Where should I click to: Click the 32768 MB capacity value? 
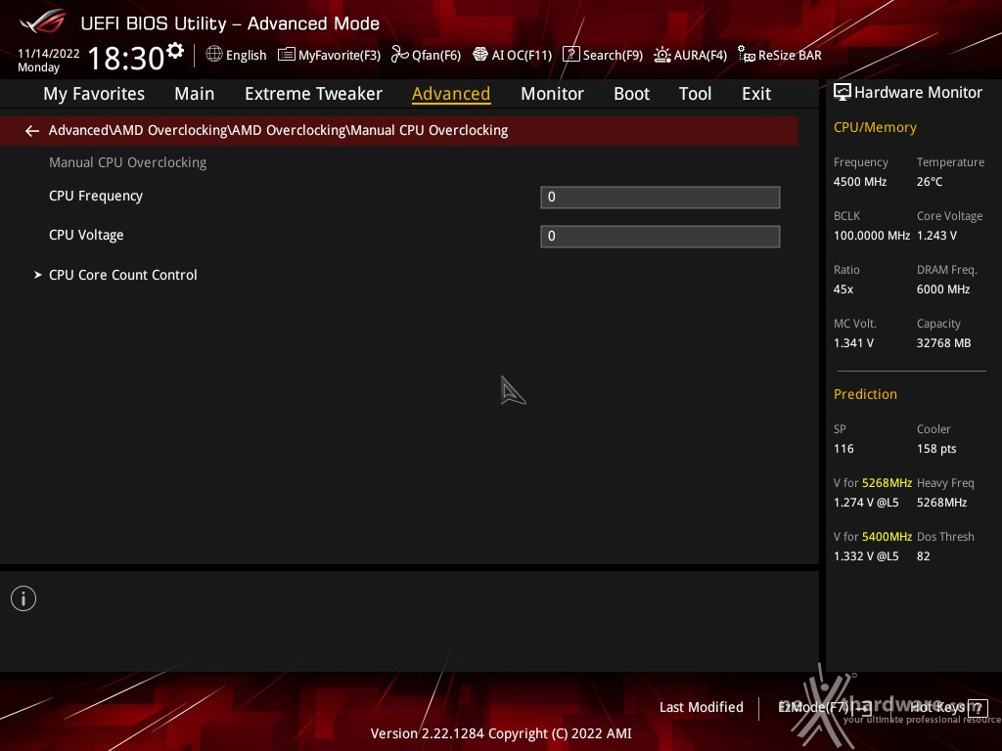944,343
